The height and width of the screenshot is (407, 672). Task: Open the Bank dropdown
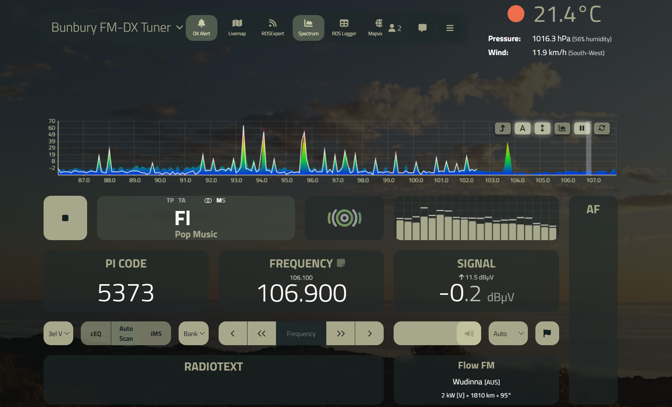click(x=194, y=334)
